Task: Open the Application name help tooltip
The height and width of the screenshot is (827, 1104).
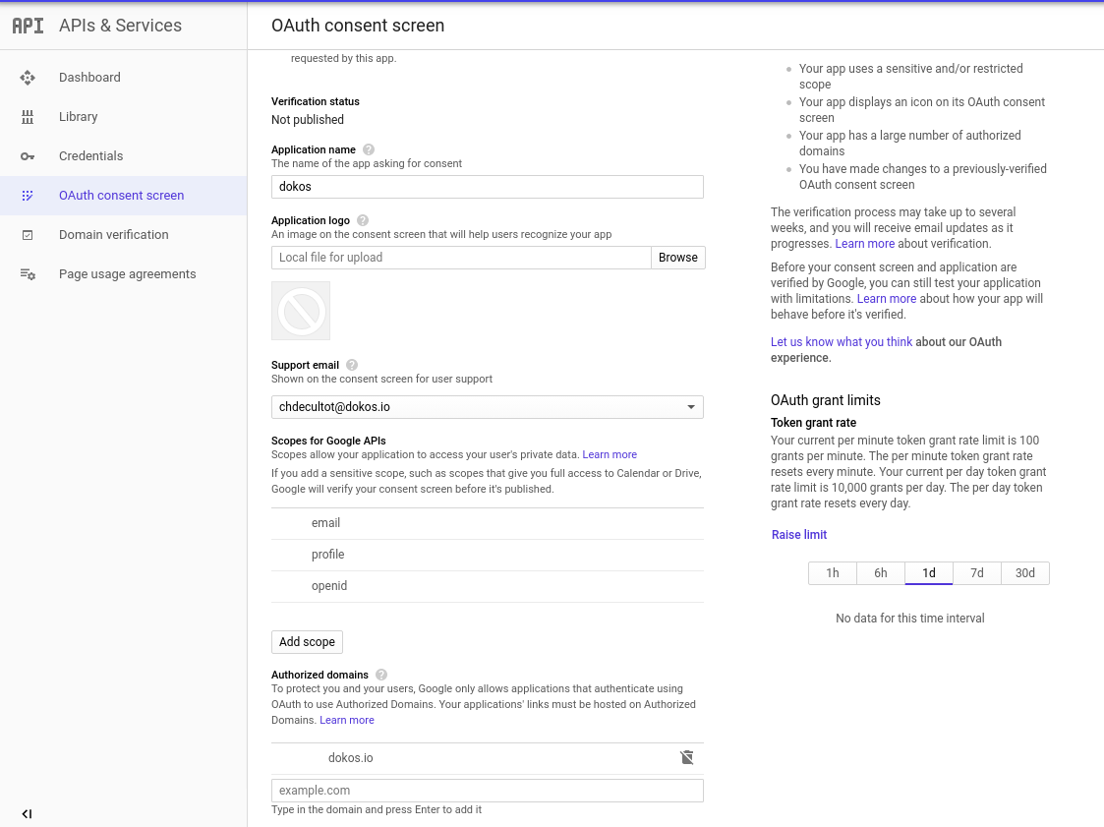Action: pyautogui.click(x=368, y=149)
